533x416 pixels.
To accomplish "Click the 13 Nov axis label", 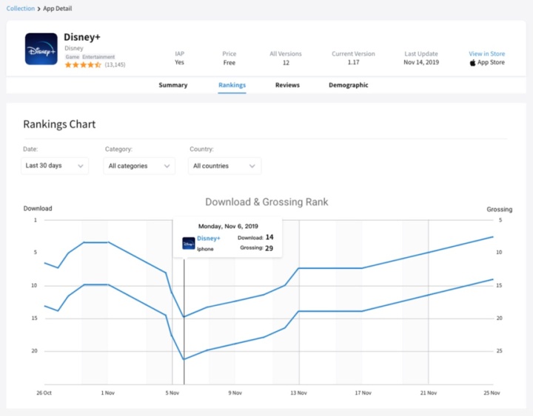I will click(299, 393).
